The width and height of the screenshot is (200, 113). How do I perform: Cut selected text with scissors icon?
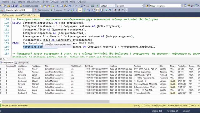57,6
